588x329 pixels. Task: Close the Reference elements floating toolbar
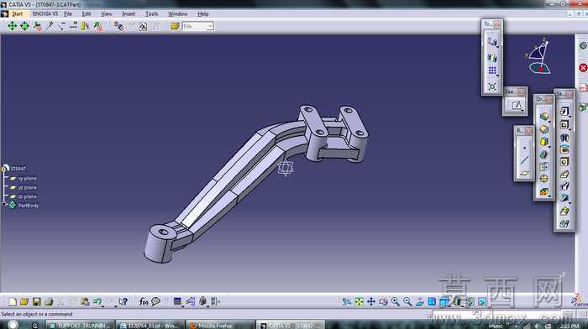(x=528, y=130)
